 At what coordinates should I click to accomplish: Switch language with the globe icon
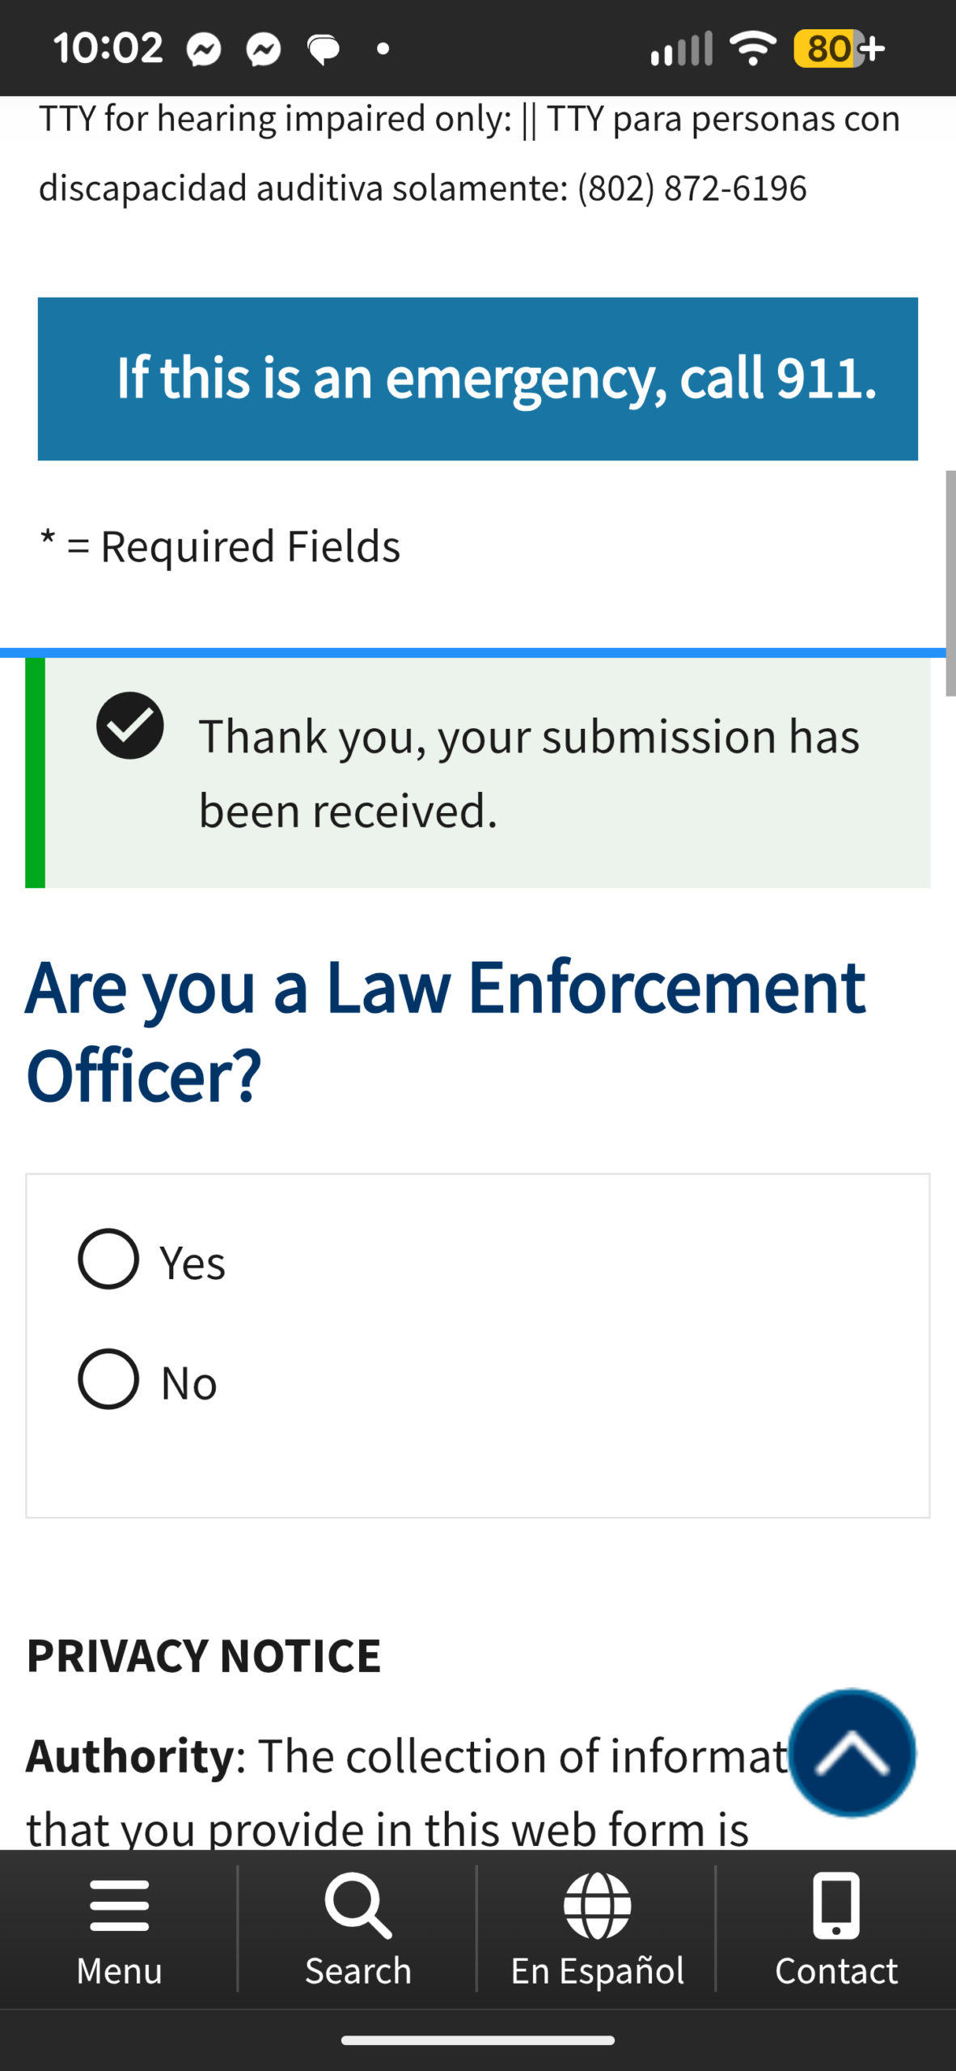coord(597,1904)
